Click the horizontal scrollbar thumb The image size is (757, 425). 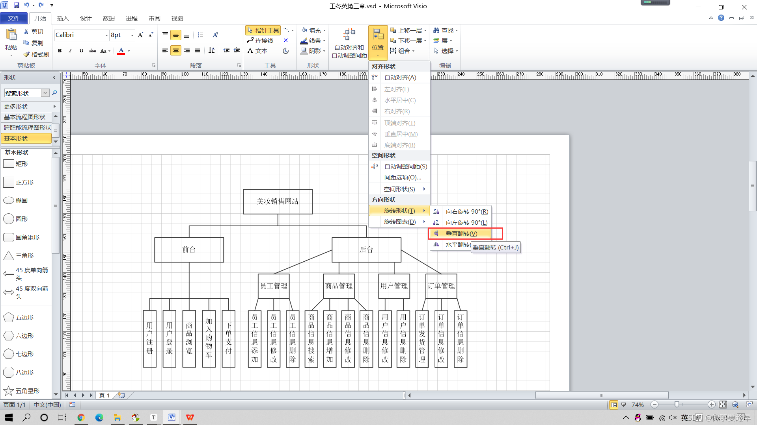[x=602, y=395]
